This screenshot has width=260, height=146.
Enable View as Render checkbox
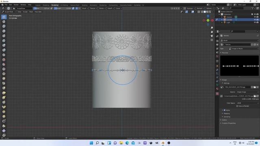[x=237, y=106]
